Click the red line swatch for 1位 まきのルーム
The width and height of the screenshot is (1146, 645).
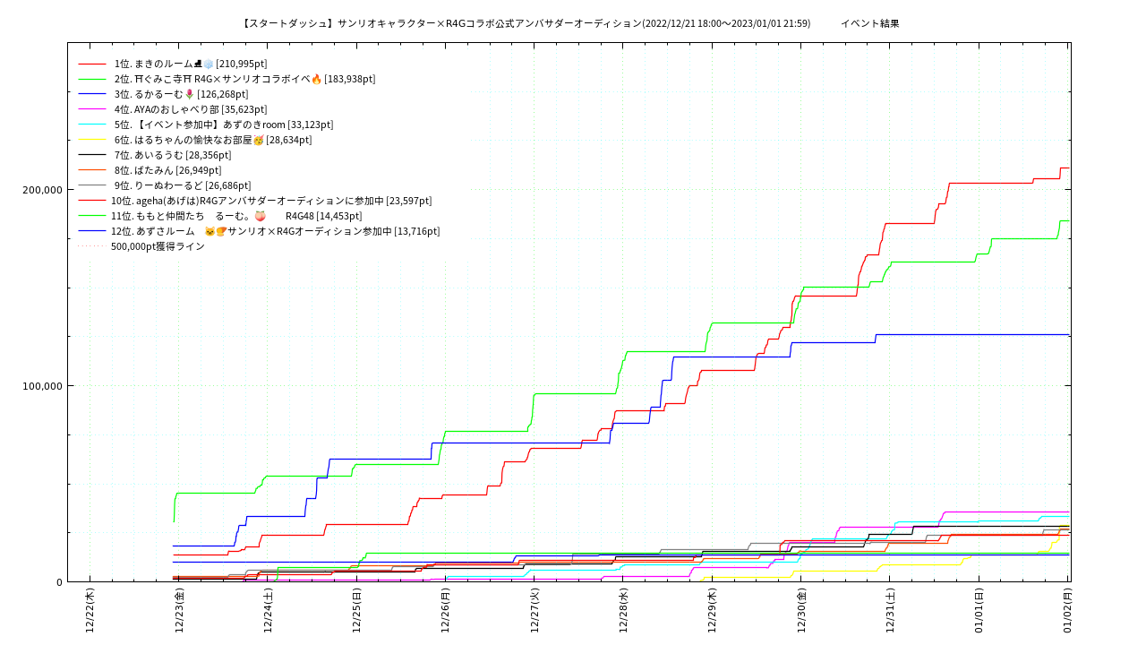point(92,64)
